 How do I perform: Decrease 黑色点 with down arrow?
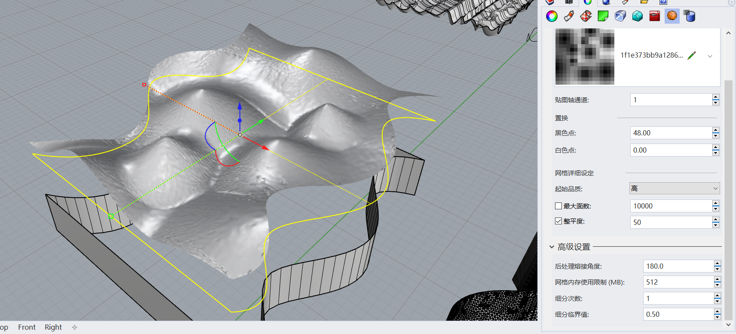click(x=715, y=136)
